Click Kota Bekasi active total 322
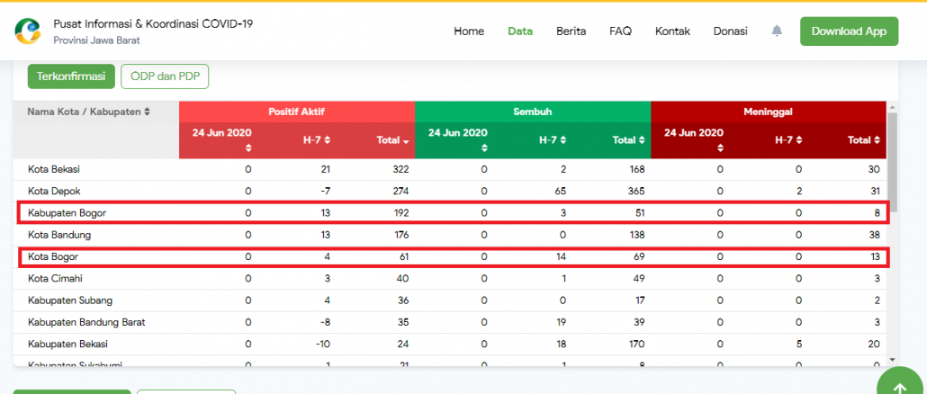Screen dimensions: 927x394 pyautogui.click(x=401, y=169)
